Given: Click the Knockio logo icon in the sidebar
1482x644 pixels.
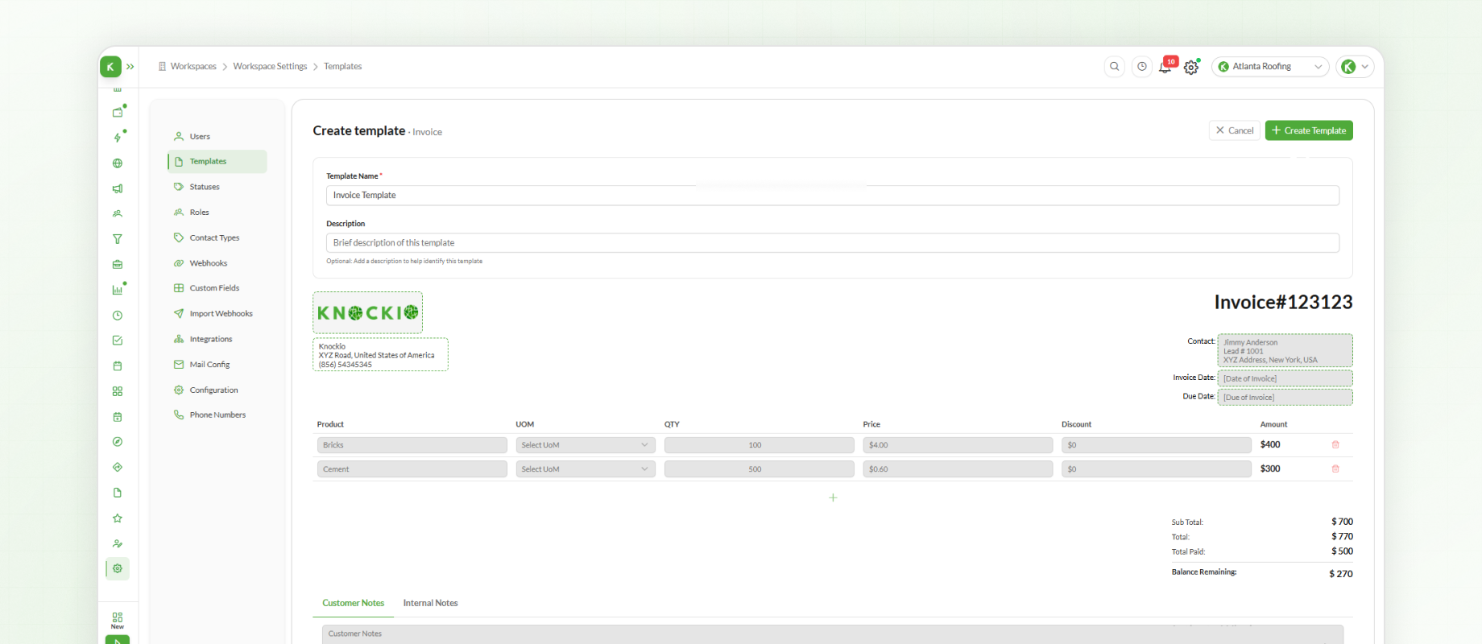Looking at the screenshot, I should pyautogui.click(x=110, y=67).
